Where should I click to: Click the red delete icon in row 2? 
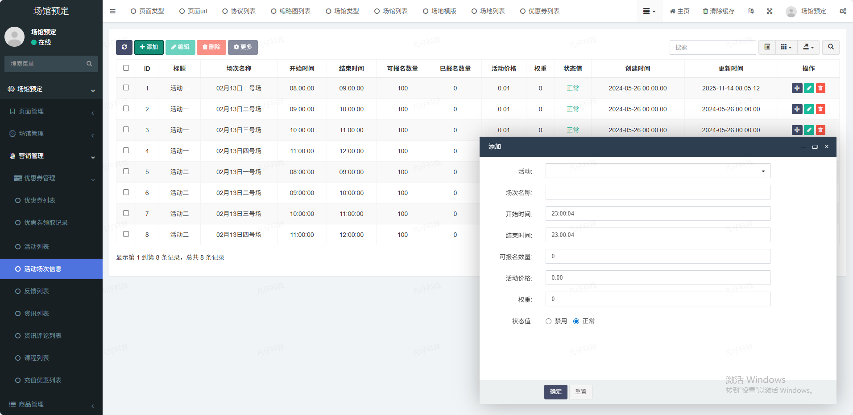point(820,109)
